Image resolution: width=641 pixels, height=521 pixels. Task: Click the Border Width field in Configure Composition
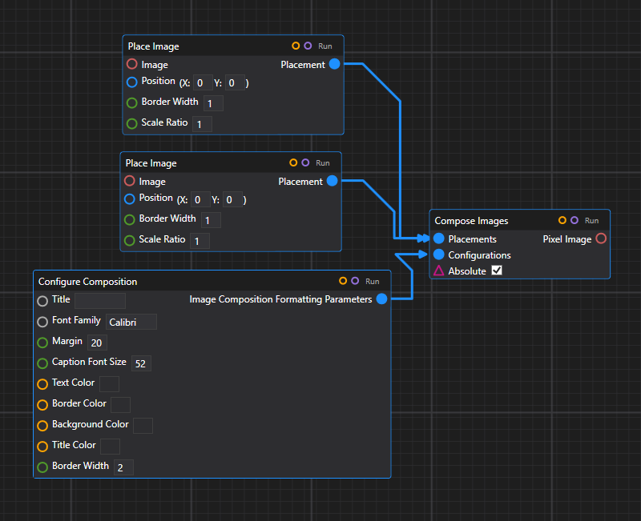pos(124,467)
